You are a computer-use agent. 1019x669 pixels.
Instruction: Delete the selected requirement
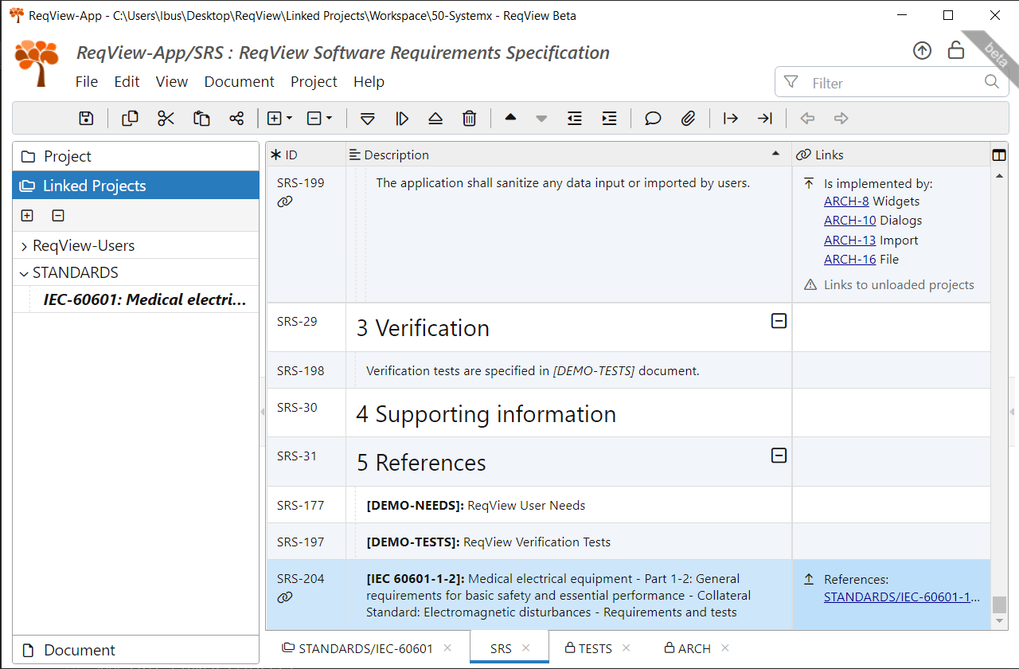[470, 118]
